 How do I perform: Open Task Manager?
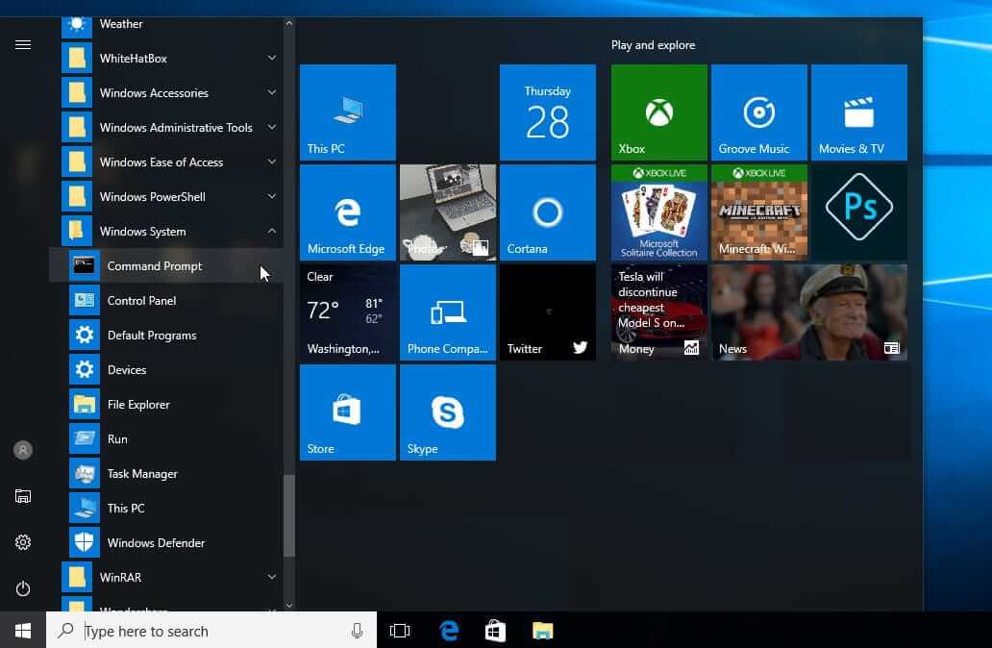click(165, 473)
